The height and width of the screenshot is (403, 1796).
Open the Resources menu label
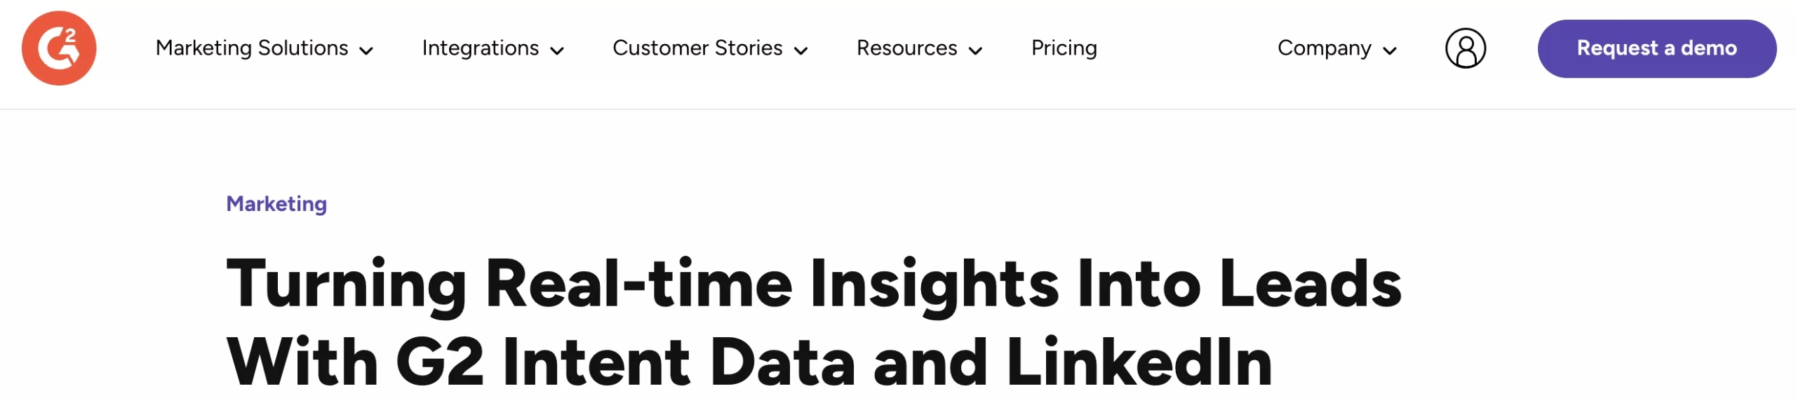(906, 48)
